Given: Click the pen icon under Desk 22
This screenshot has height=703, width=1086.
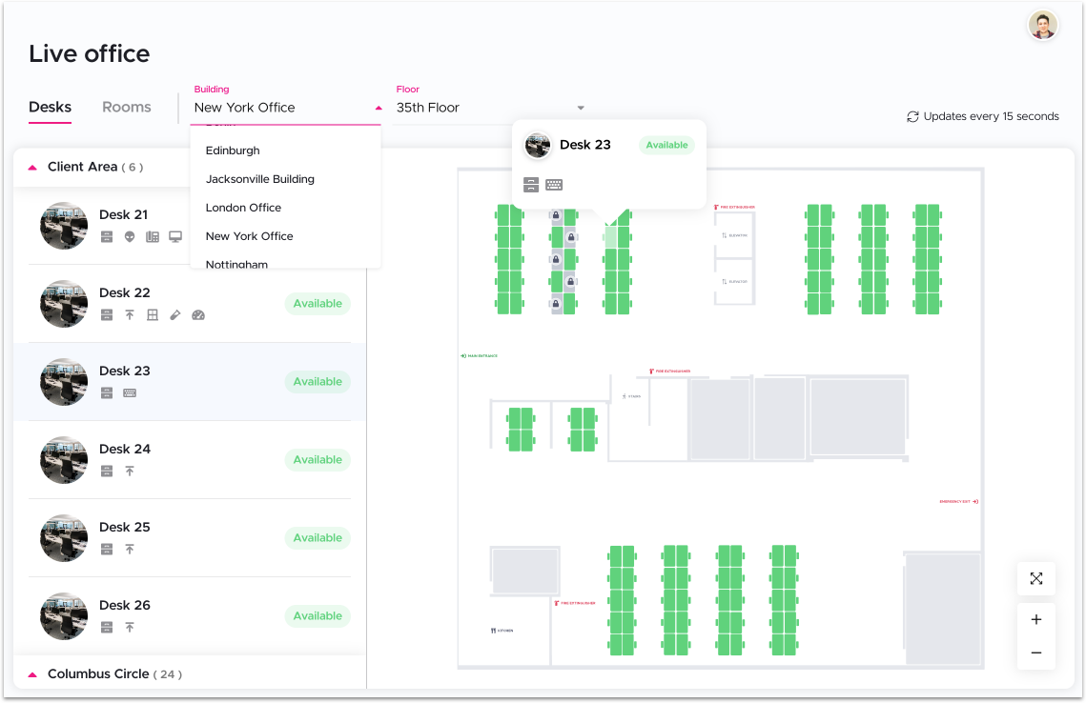Looking at the screenshot, I should coord(175,315).
